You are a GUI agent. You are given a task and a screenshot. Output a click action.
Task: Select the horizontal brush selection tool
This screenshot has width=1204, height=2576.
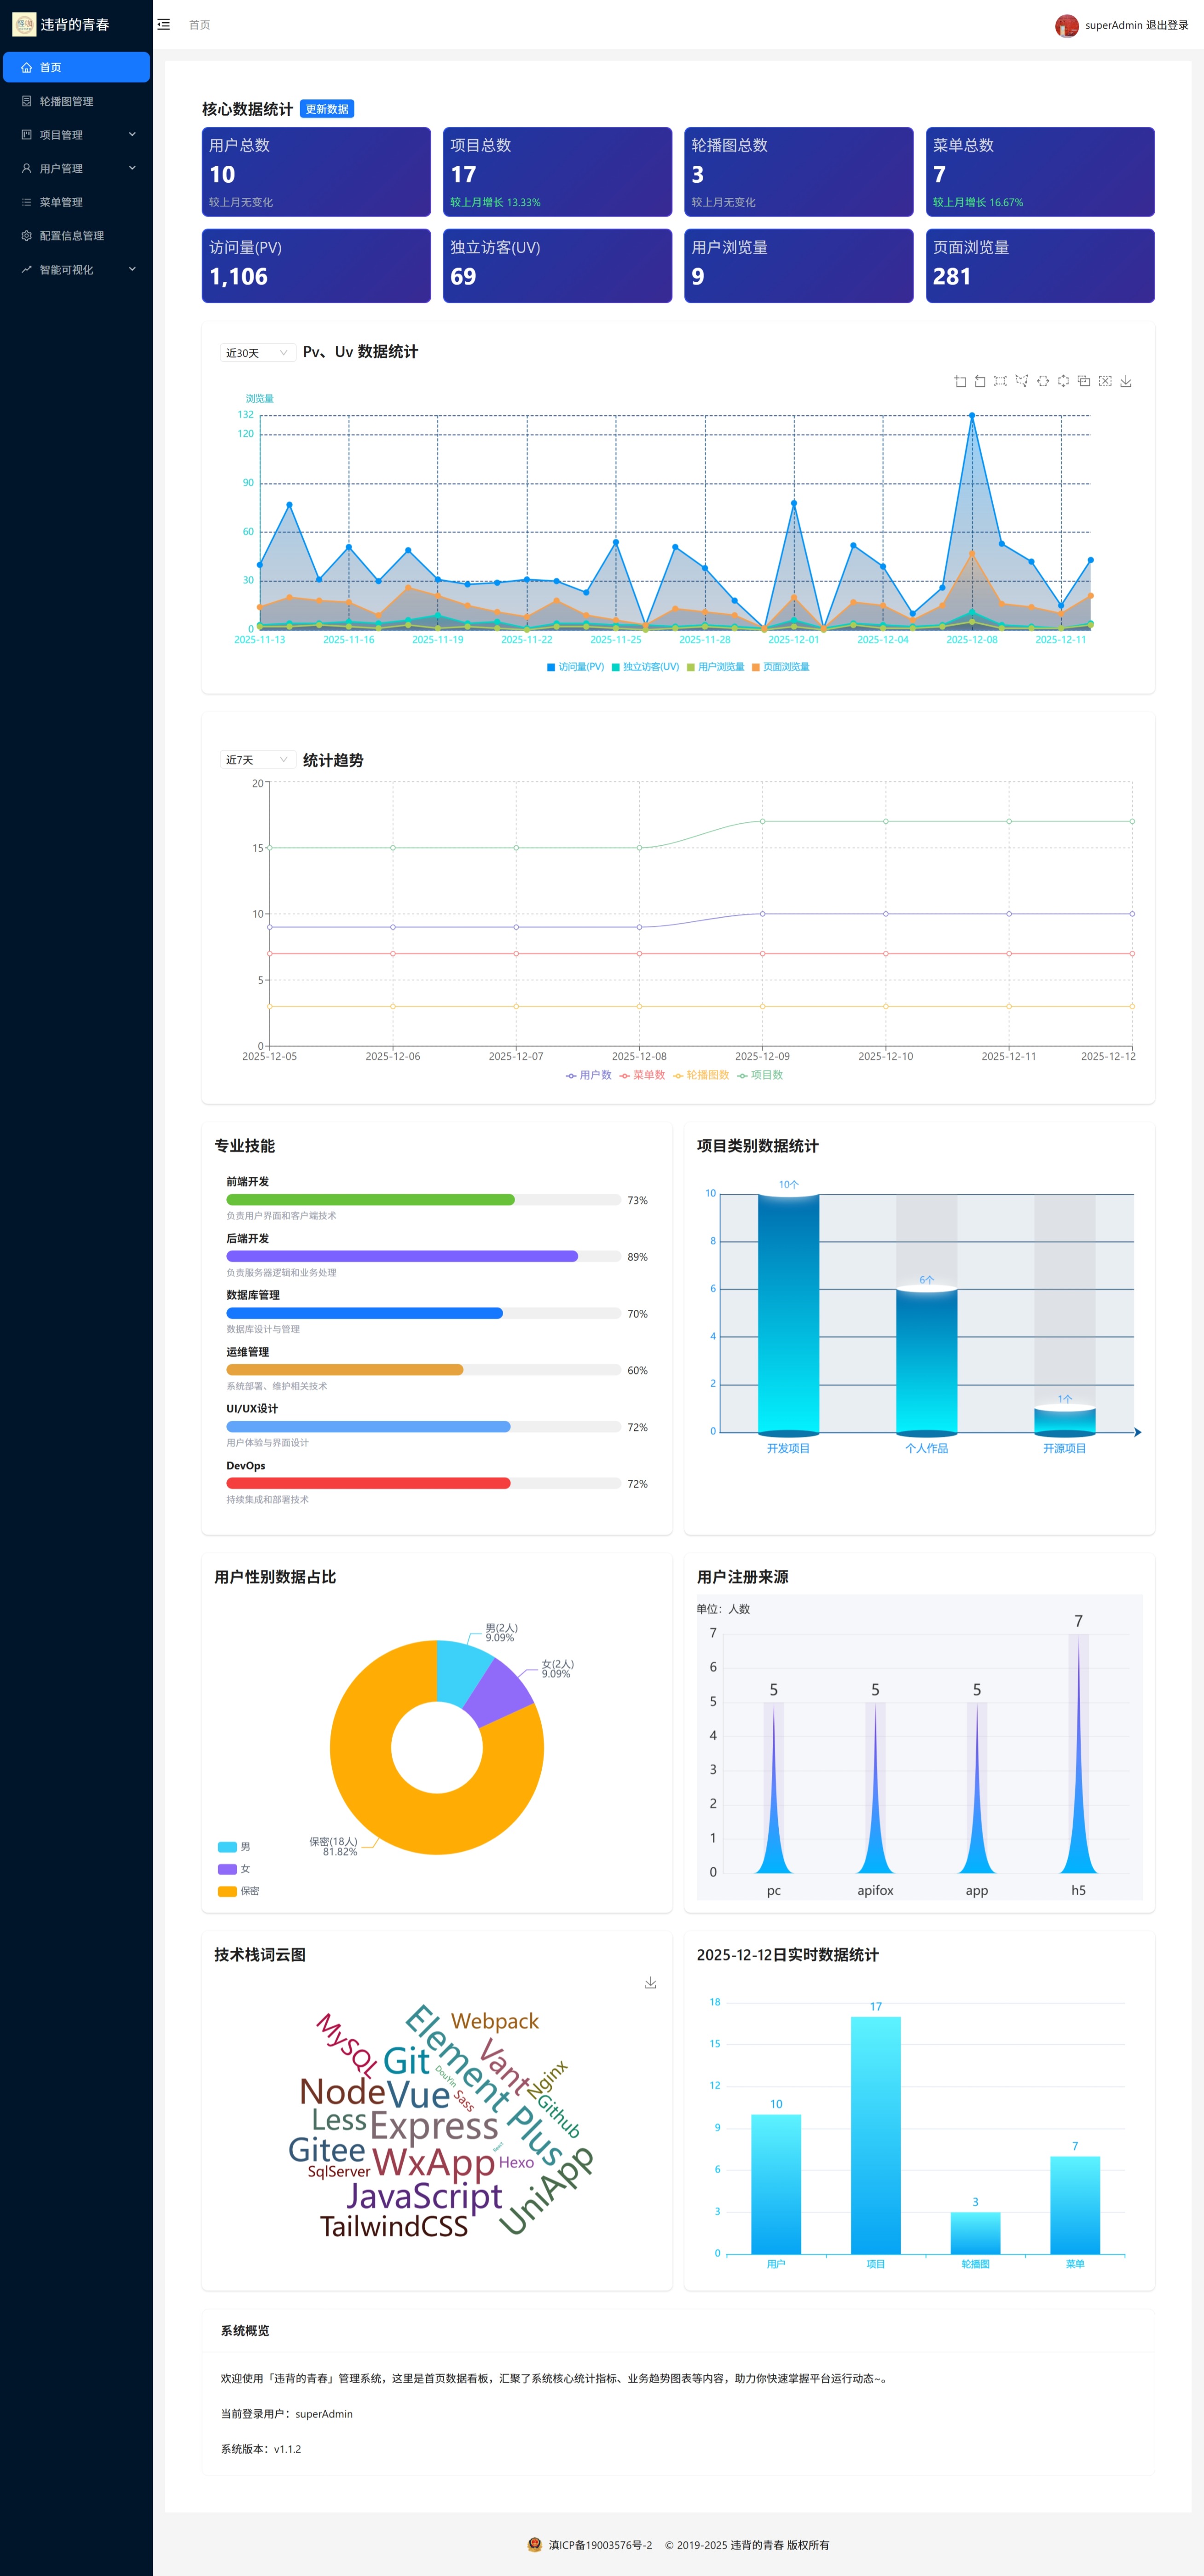click(1042, 381)
